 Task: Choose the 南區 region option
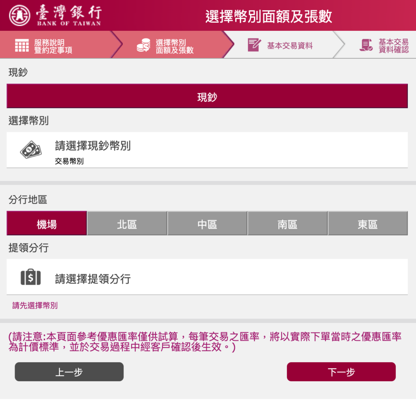click(288, 224)
